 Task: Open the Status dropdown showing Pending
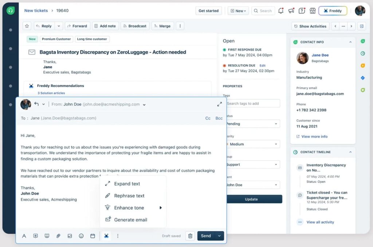click(x=253, y=124)
